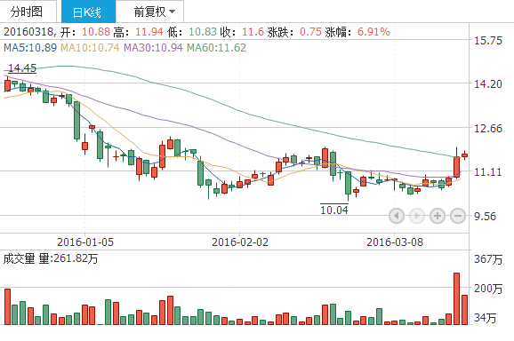Switch to the 分时图 tab
Viewport: 514px width, 341px height.
pos(28,12)
